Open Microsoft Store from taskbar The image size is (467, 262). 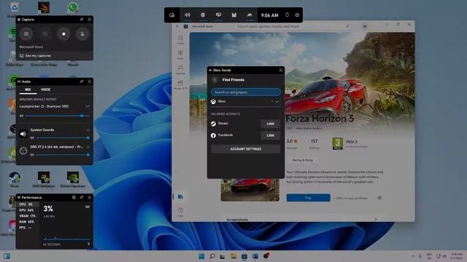pyautogui.click(x=244, y=256)
